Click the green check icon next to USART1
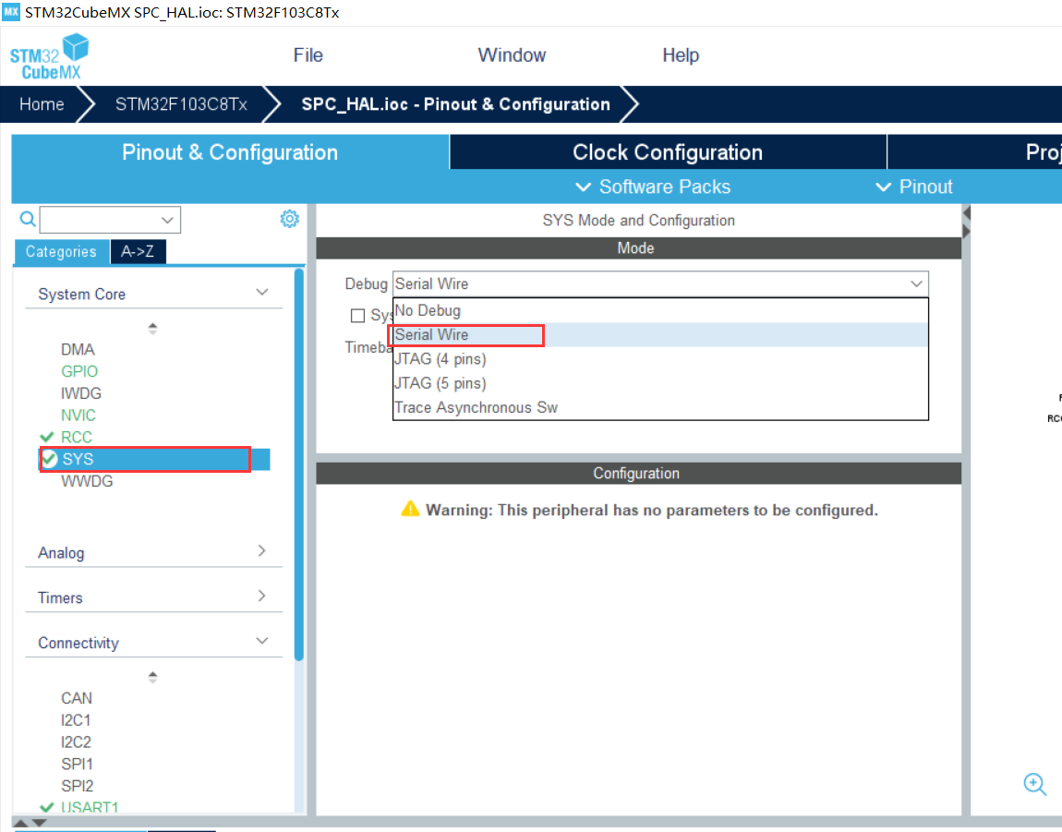 tap(47, 808)
